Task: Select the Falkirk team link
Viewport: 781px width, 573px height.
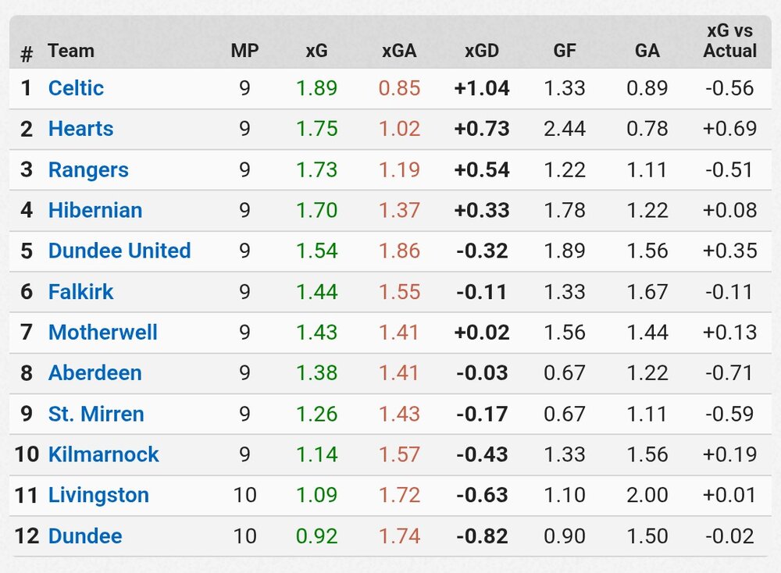Action: [81, 292]
